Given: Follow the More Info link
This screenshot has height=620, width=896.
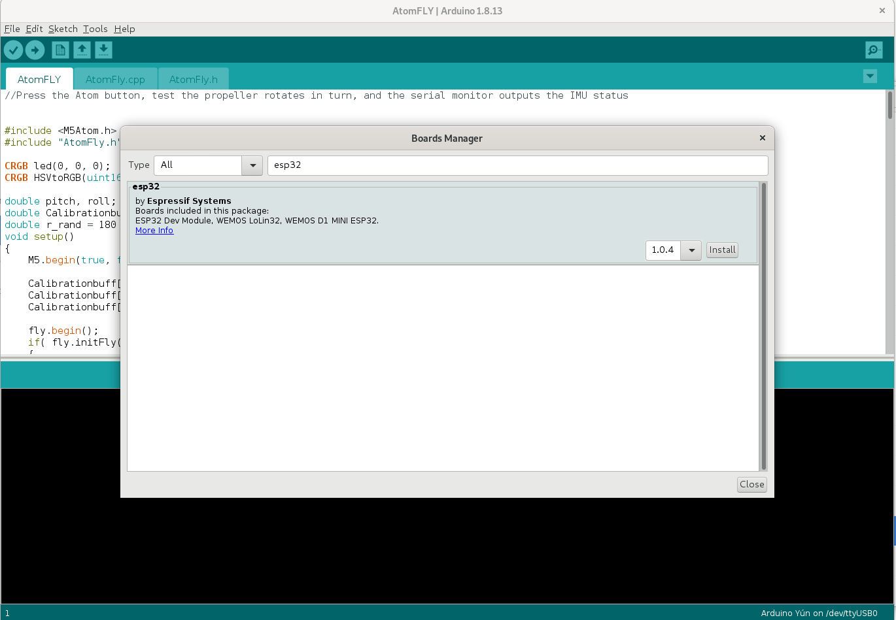Looking at the screenshot, I should tap(154, 231).
